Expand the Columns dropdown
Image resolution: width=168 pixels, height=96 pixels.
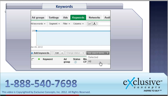78,24
